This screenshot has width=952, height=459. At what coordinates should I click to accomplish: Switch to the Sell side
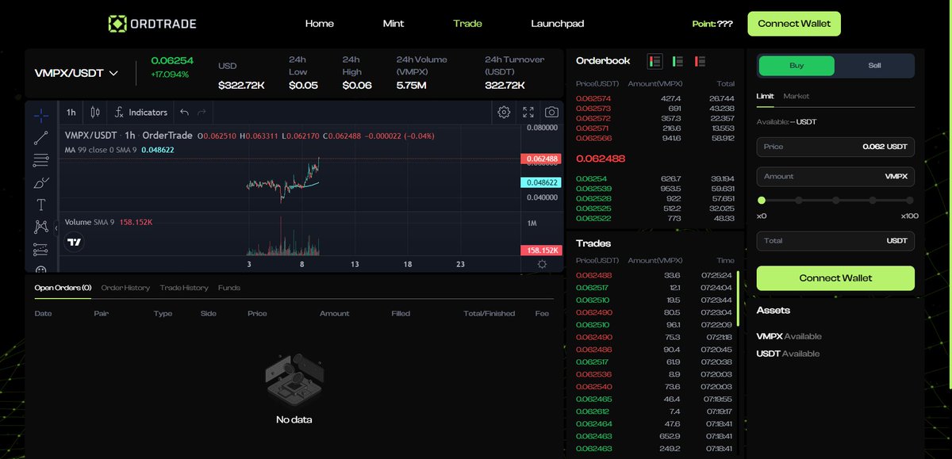(874, 66)
